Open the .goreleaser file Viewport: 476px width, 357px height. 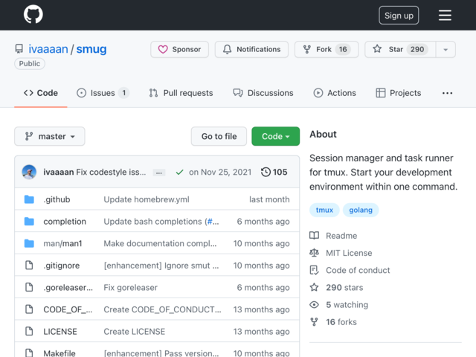(68, 288)
